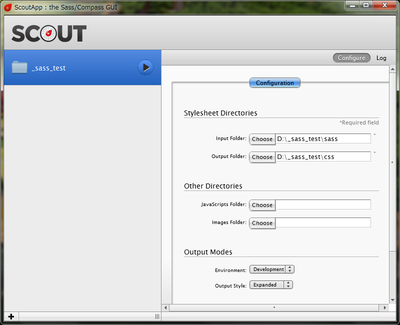Click the _sass_test folder icon

point(19,67)
